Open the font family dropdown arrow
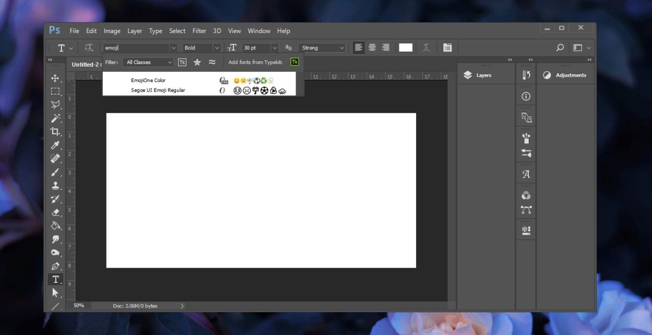Viewport: 652px width, 335px height. 173,48
